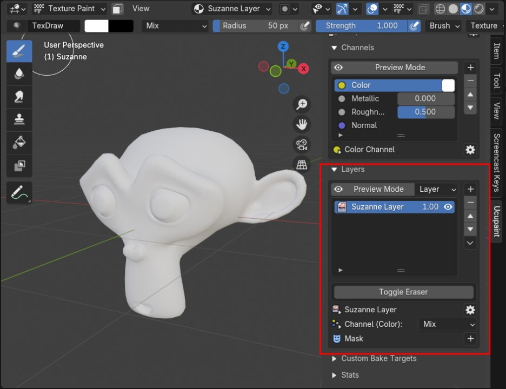This screenshot has height=389, width=506.
Task: Remove channel with minus button
Action: tap(470, 81)
